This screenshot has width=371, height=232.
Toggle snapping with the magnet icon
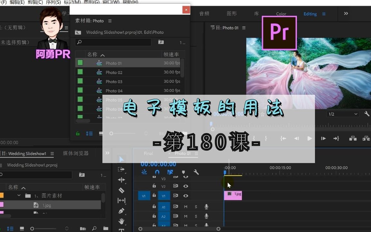[x=157, y=172]
